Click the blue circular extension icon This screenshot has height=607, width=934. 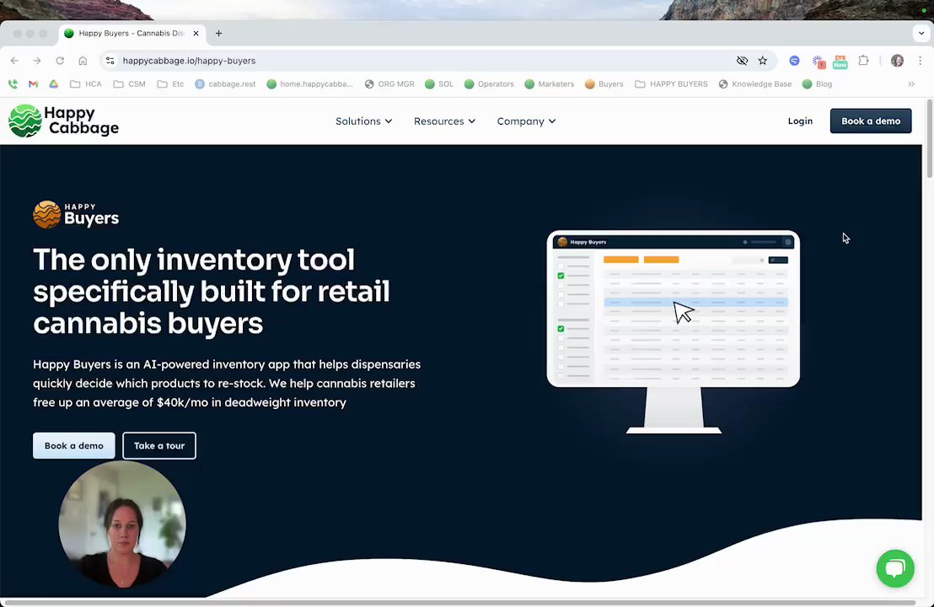(x=794, y=61)
